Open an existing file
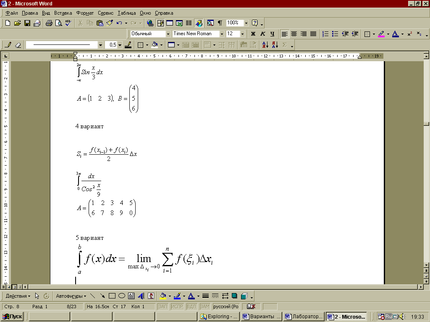Viewport: 430px width, 322px height. pyautogui.click(x=17, y=23)
